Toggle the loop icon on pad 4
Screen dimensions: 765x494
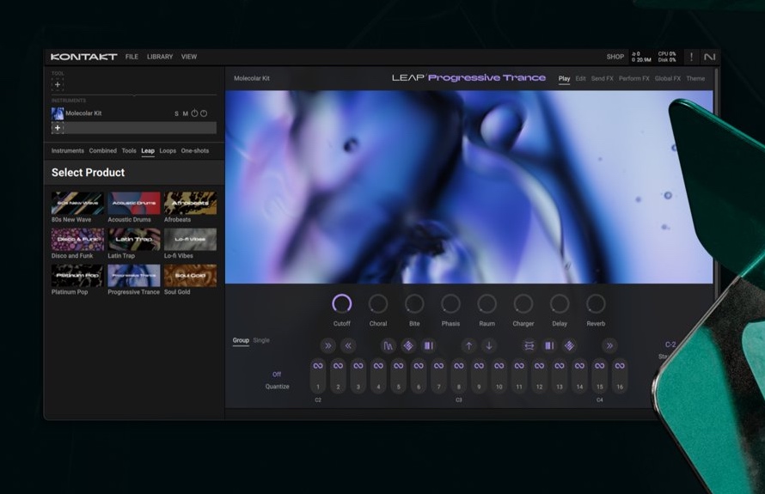coord(378,366)
